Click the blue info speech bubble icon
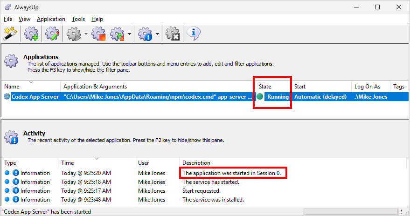Viewport: 410px width, 216px height. (x=194, y=34)
